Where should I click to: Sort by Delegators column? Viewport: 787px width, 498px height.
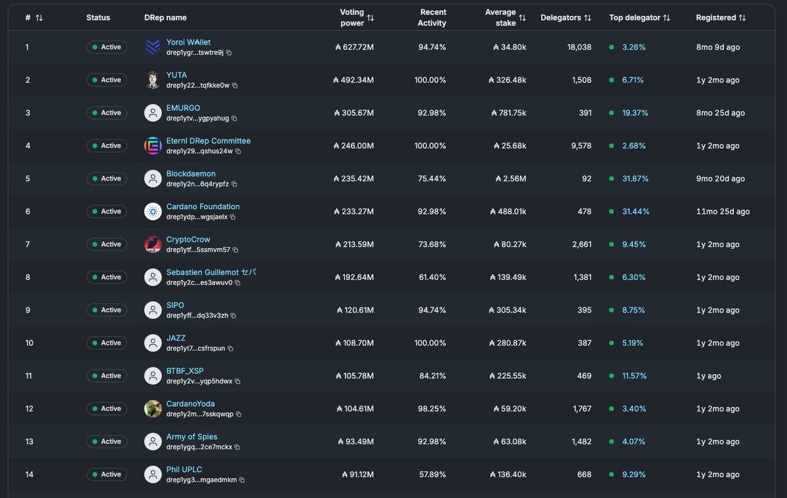[x=588, y=18]
